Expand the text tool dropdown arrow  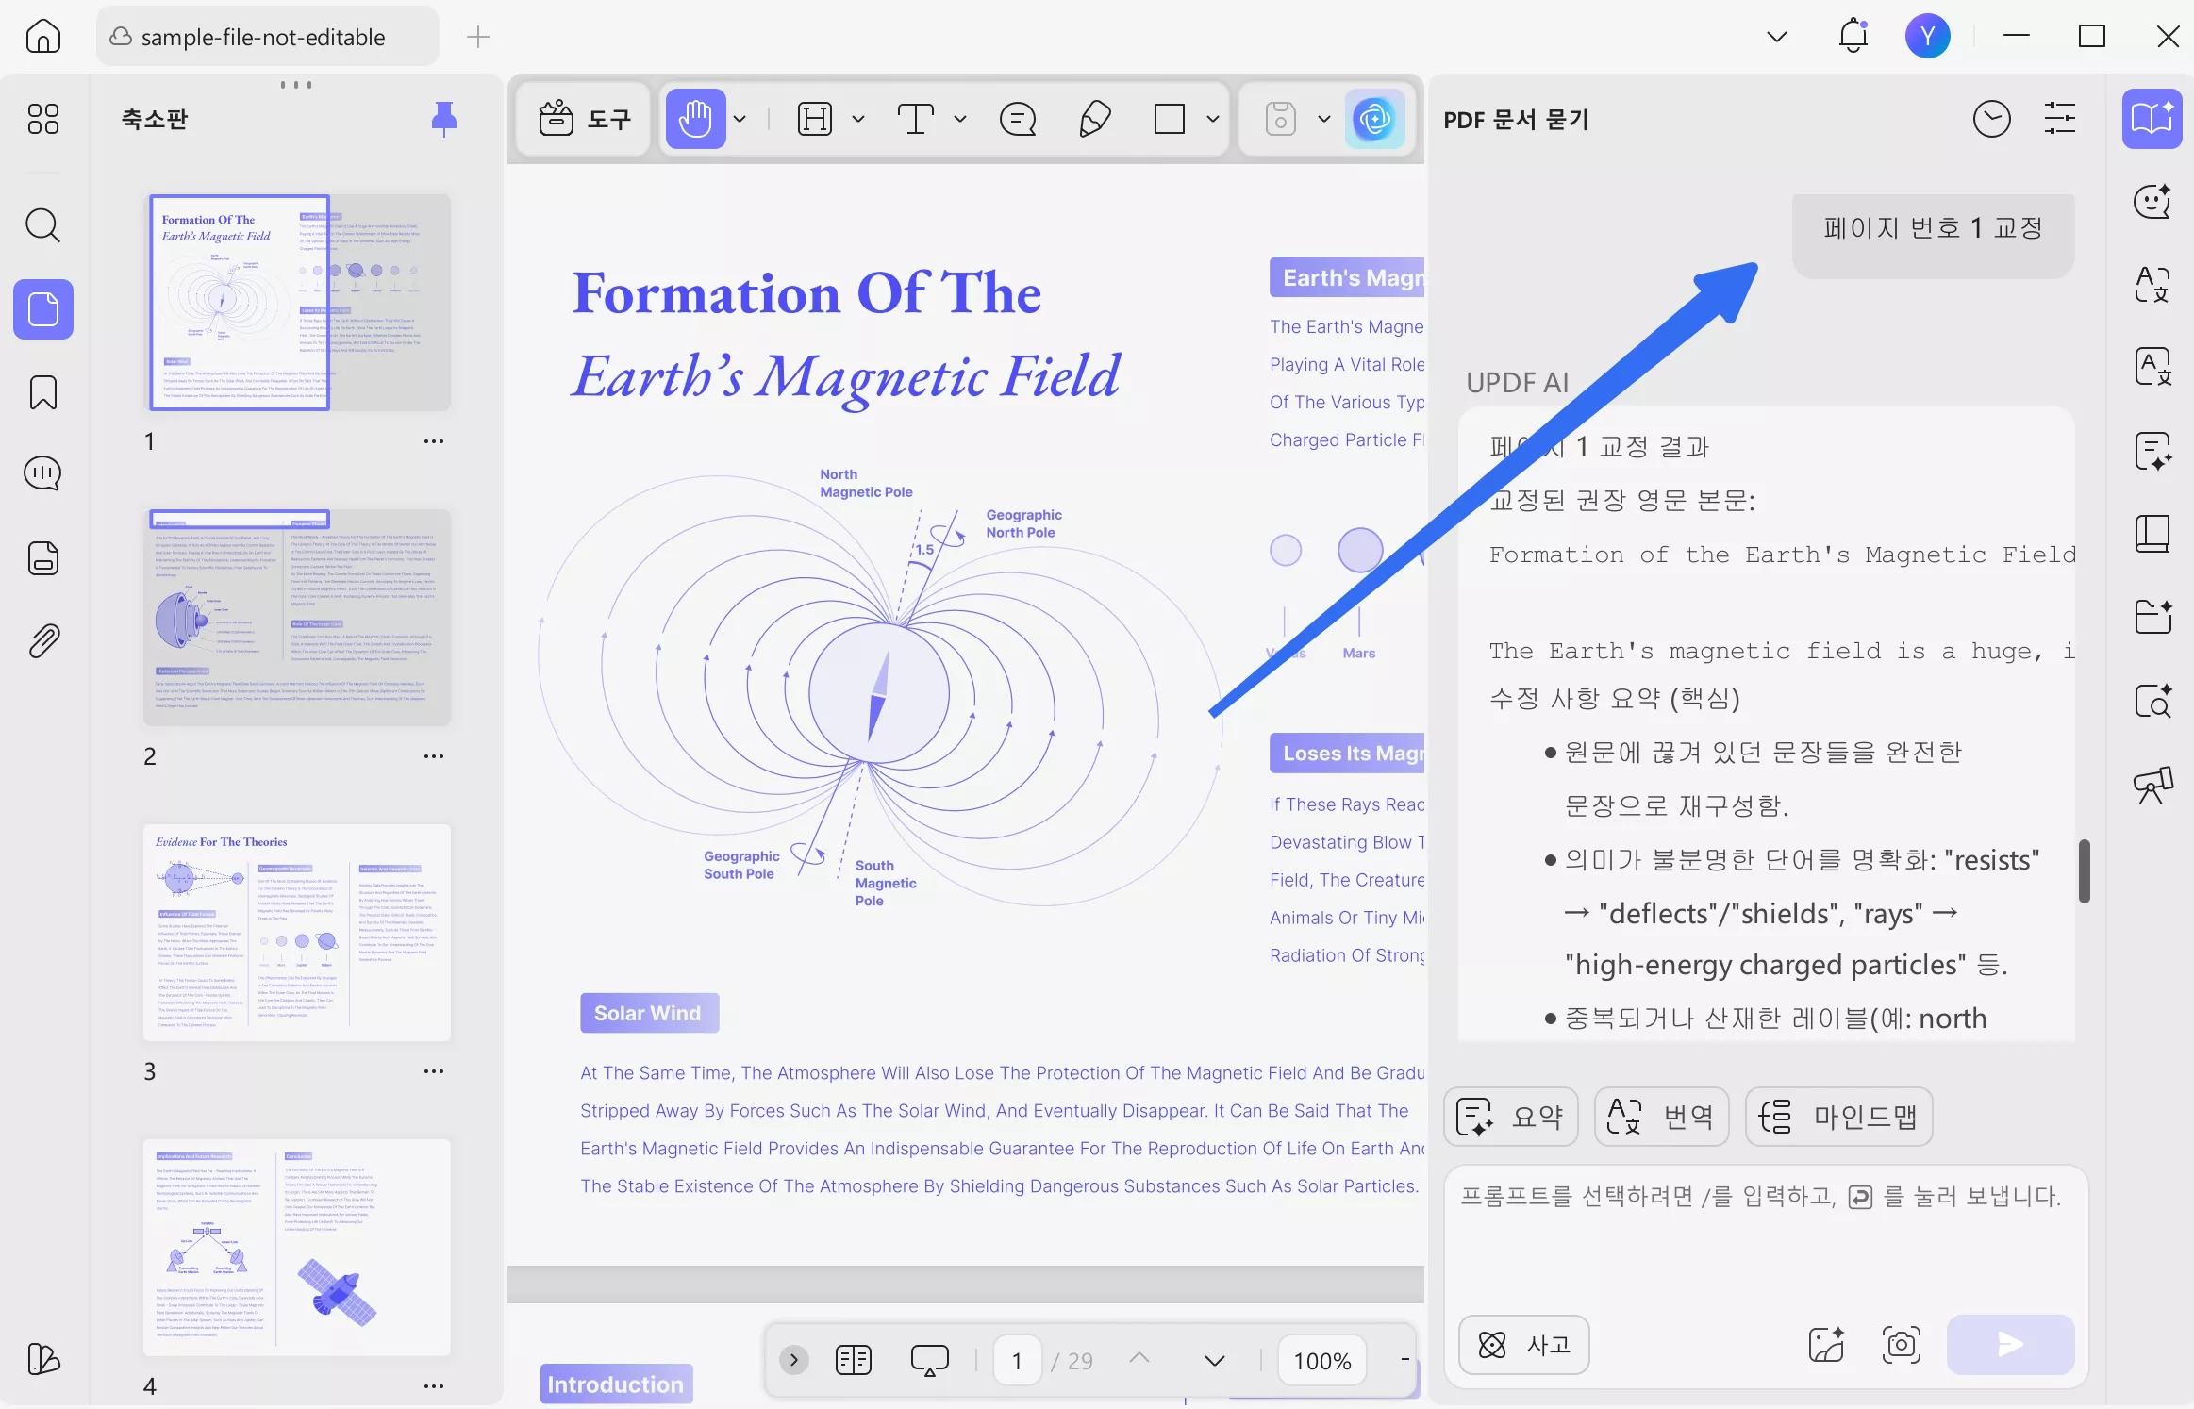pos(960,119)
